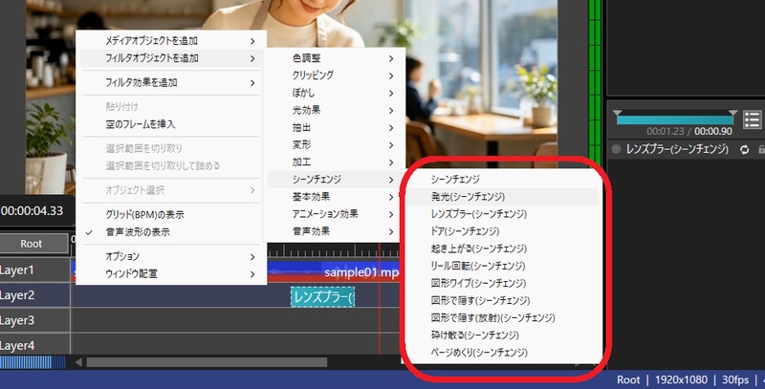Viewport: 765px width, 389px height.
Task: Click timeline horizontal scrollbar thumb
Action: coord(207,362)
